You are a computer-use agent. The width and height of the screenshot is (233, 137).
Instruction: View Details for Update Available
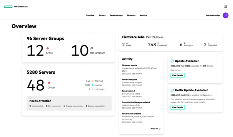(177, 75)
